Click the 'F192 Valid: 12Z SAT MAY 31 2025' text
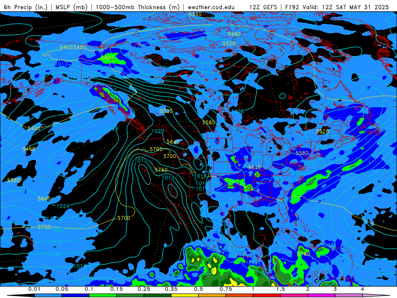This screenshot has height=298, width=397. point(337,7)
